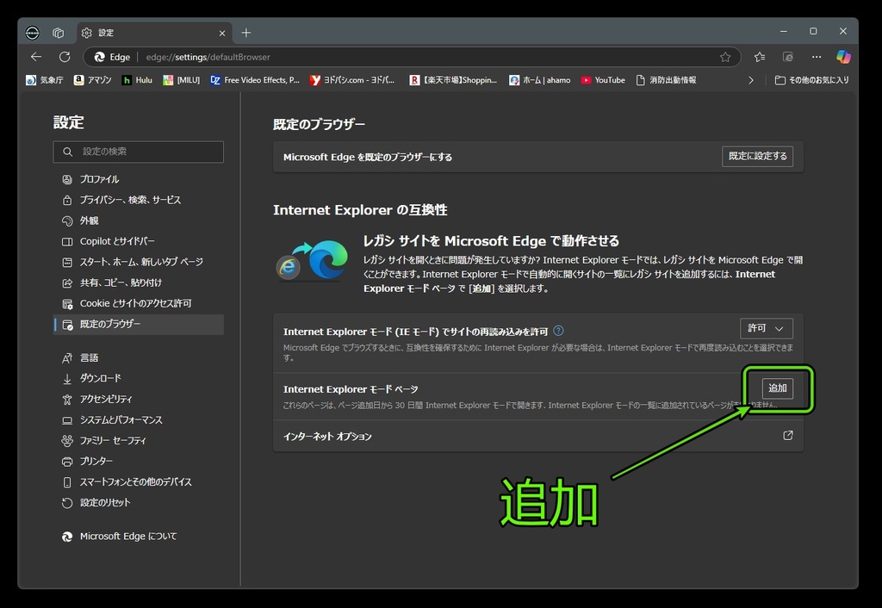Image resolution: width=882 pixels, height=608 pixels.
Task: Click the IE mode help question icon
Action: click(558, 331)
